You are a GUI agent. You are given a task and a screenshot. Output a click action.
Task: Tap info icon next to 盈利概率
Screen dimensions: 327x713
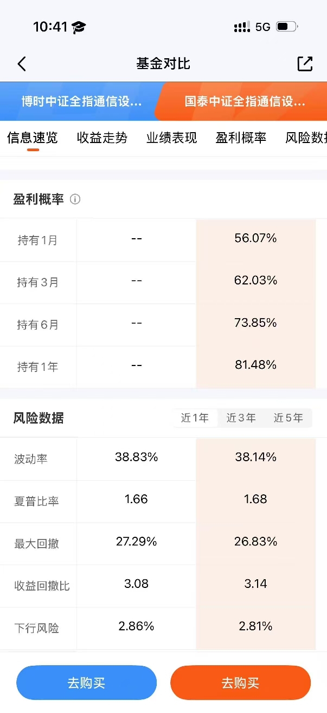(75, 199)
